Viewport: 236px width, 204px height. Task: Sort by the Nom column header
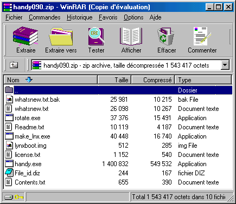pyautogui.click(x=50, y=80)
